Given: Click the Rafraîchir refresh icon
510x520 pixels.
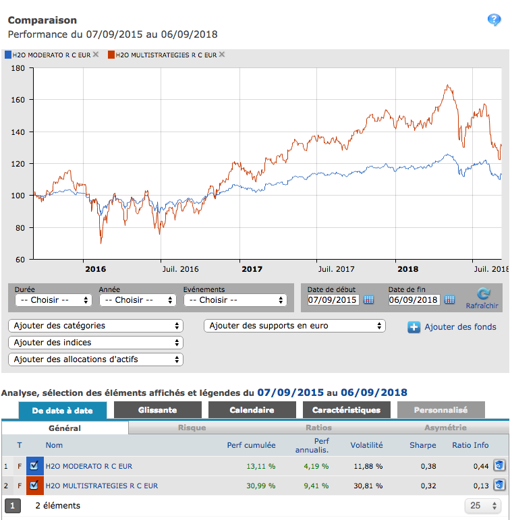Looking at the screenshot, I should tap(484, 294).
